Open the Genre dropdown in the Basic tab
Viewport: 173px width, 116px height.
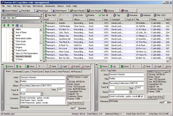click(x=42, y=94)
